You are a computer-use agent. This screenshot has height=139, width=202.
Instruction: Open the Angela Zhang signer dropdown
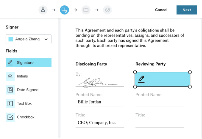pyautogui.click(x=29, y=39)
